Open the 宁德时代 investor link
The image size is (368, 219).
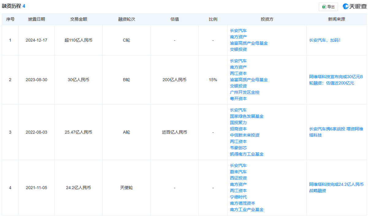tap(238, 197)
